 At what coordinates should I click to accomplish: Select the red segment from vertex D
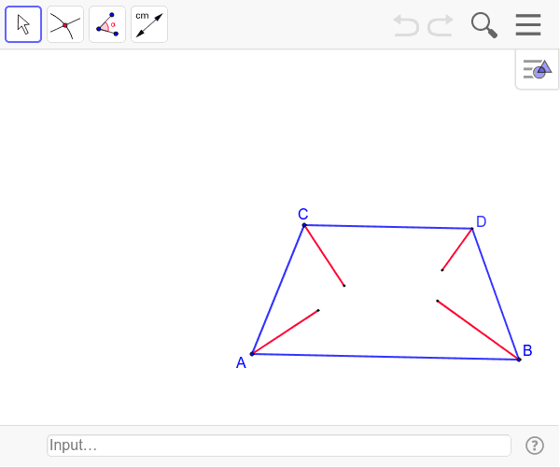457,249
